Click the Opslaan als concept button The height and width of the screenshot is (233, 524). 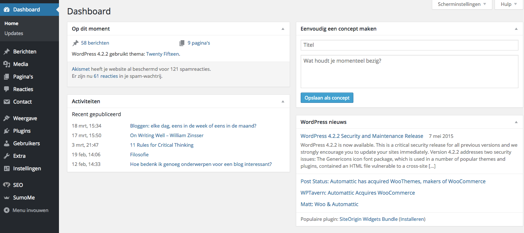[327, 98]
